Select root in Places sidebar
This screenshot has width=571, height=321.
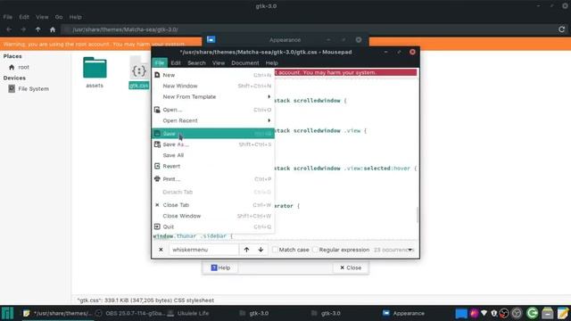pyautogui.click(x=23, y=68)
